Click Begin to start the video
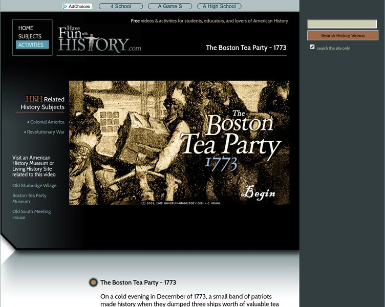This screenshot has width=385, height=307. (x=259, y=193)
